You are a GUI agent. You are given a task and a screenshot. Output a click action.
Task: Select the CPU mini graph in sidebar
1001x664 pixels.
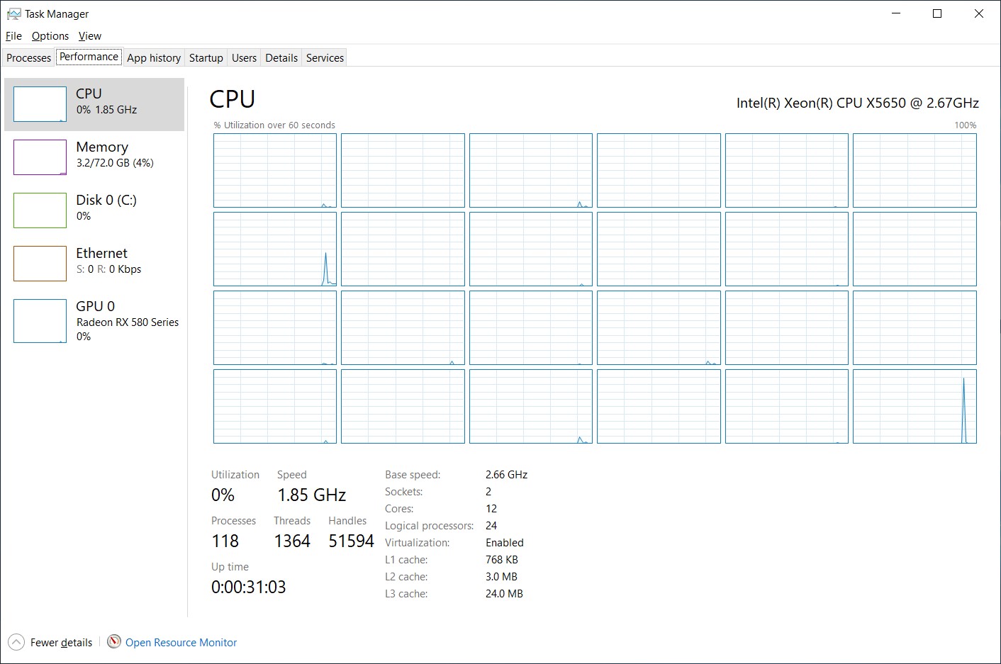point(40,104)
